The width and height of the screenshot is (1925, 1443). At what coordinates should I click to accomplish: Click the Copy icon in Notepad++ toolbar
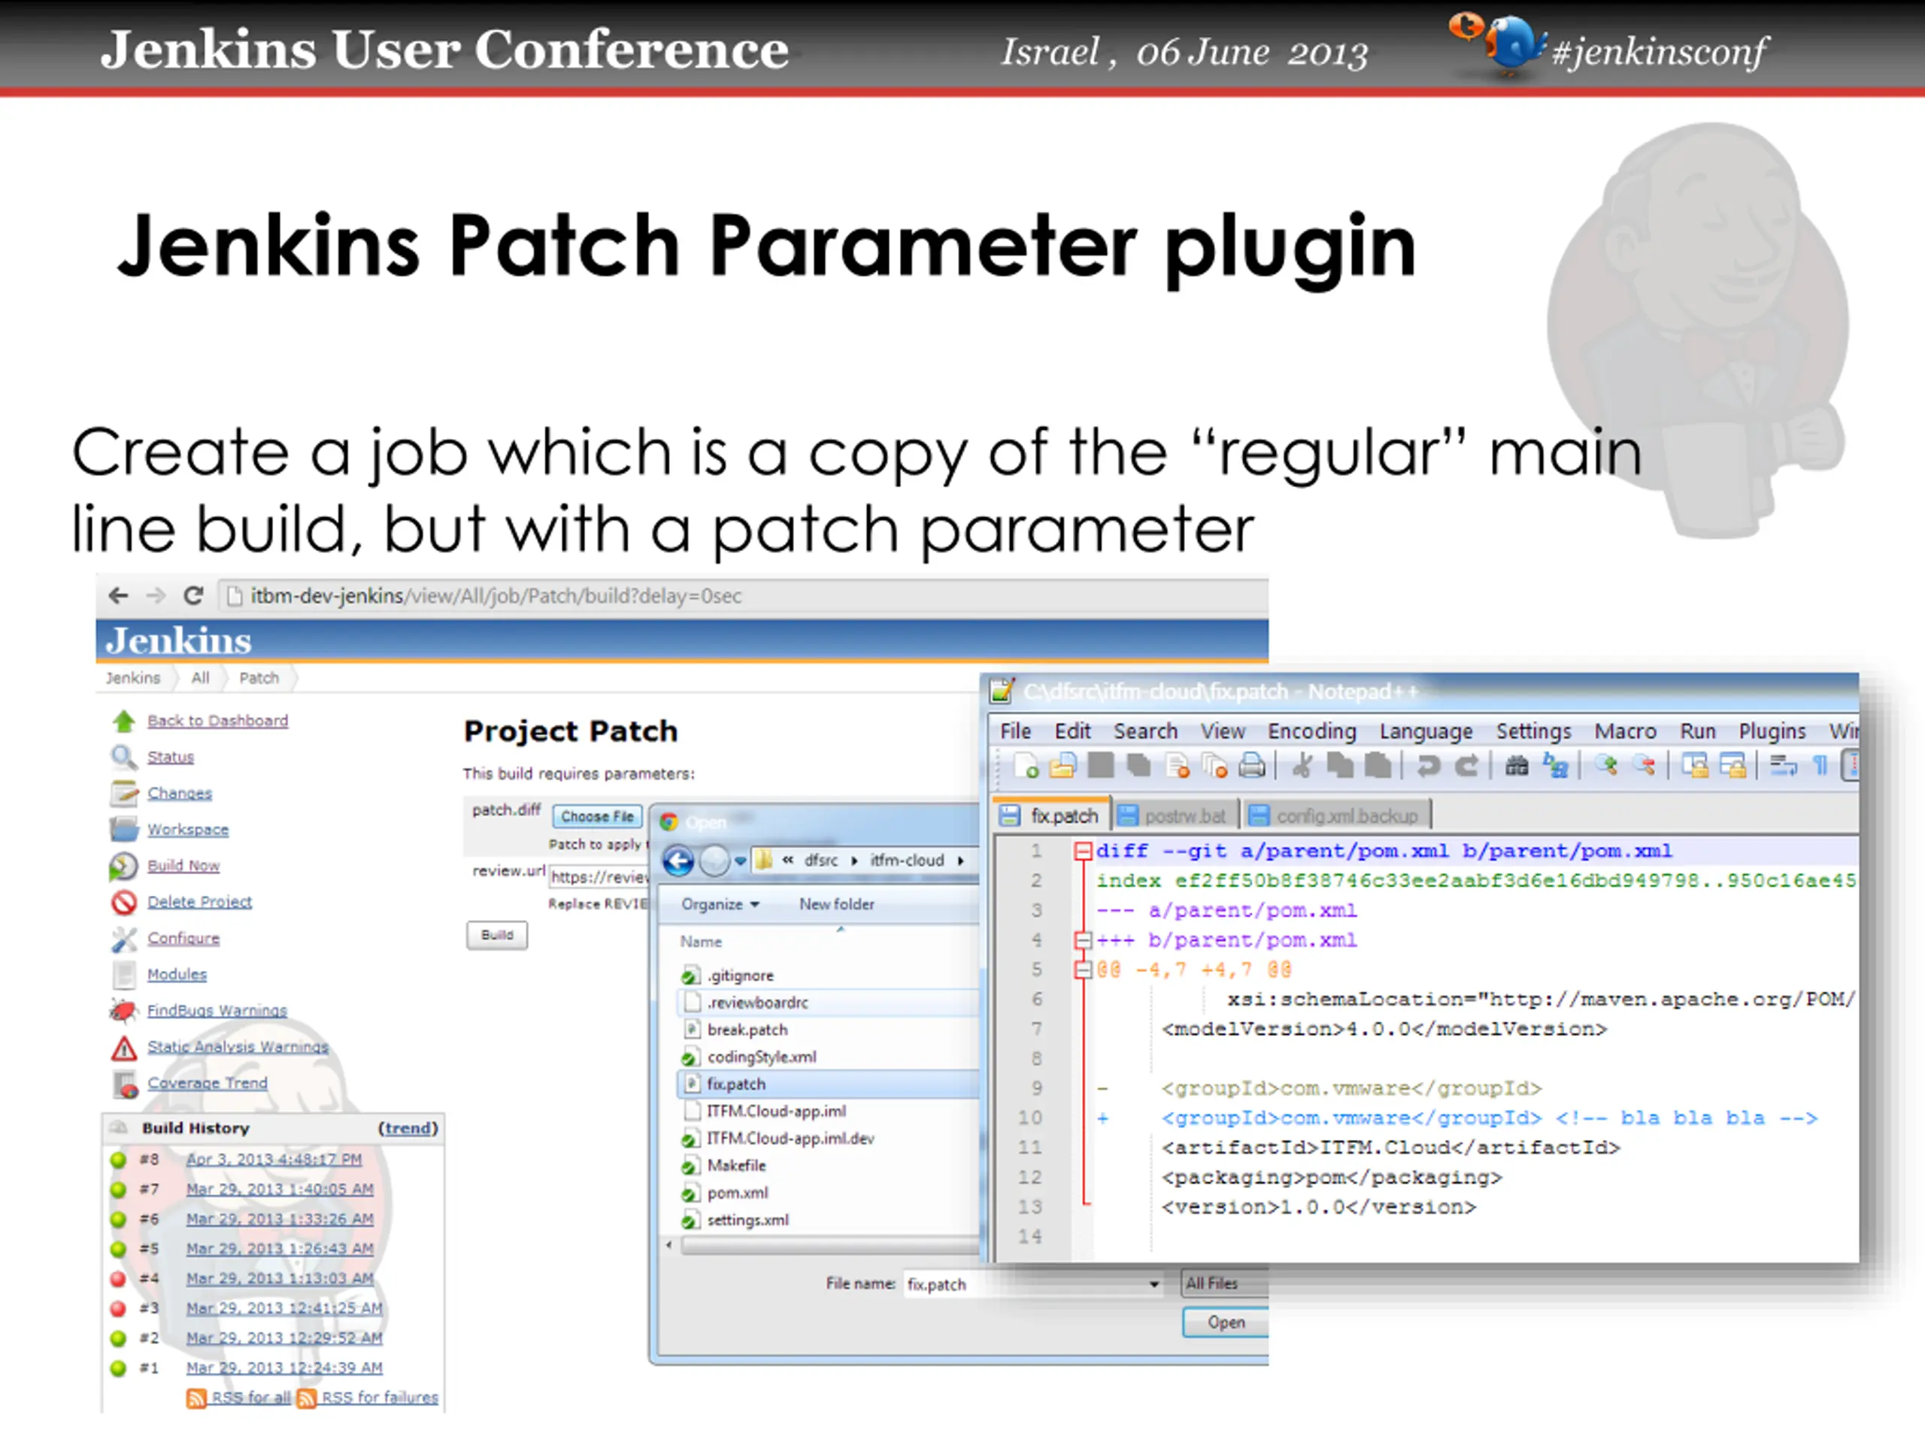[1340, 765]
